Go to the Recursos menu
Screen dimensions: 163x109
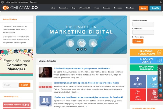[x=118, y=8]
